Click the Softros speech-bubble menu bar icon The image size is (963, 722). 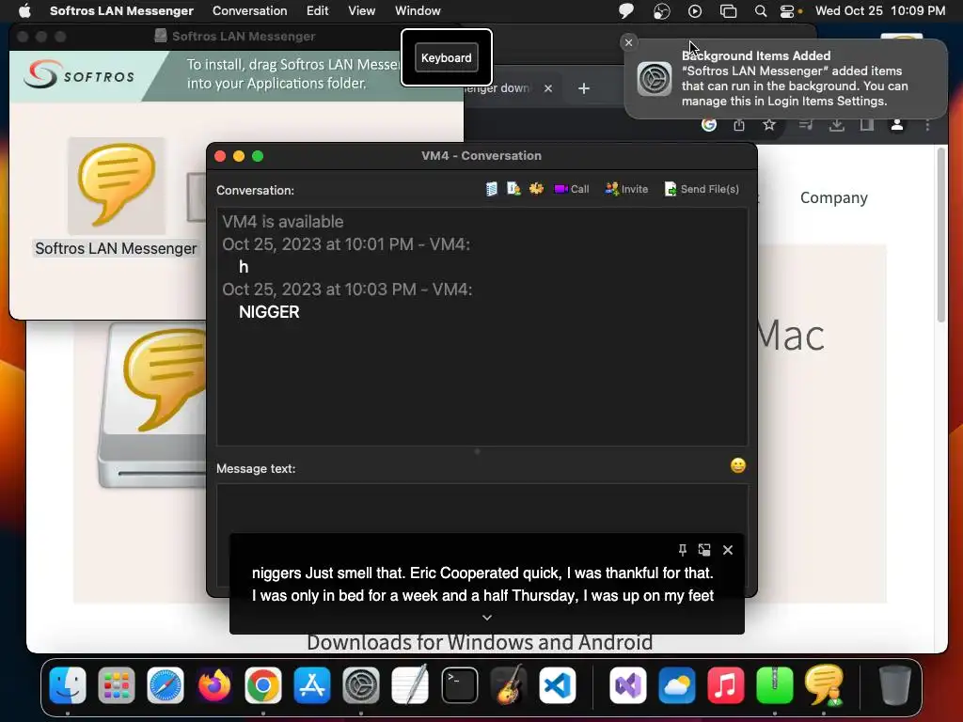coord(625,10)
